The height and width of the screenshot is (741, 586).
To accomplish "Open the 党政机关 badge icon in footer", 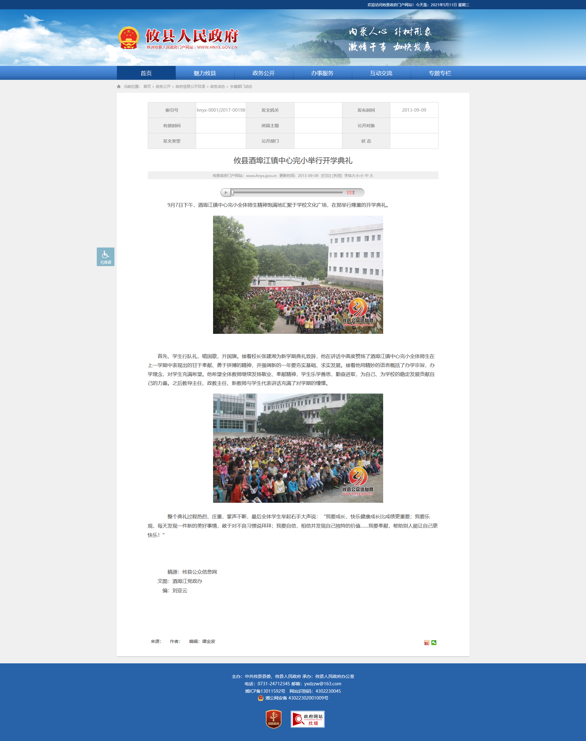I will point(273,719).
